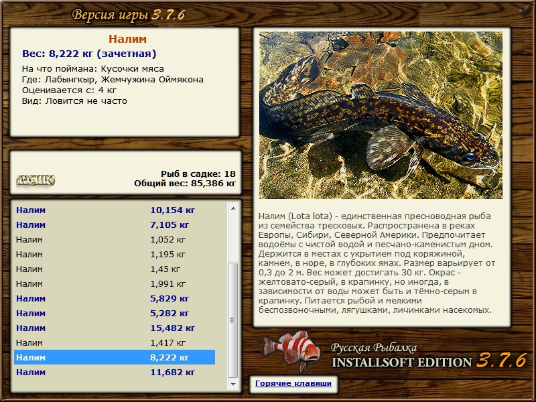Select the Налим 7,105 кг entry
This screenshot has width=536, height=402.
[x=114, y=225]
